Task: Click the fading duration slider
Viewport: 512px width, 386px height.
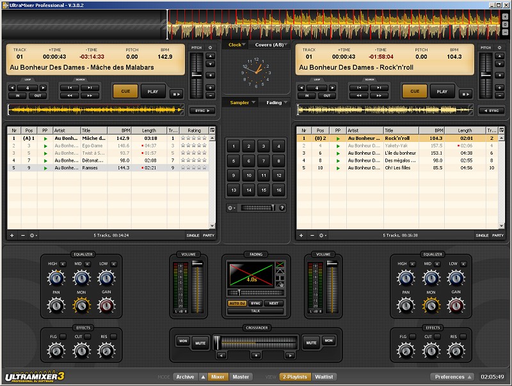Action: pyautogui.click(x=255, y=293)
